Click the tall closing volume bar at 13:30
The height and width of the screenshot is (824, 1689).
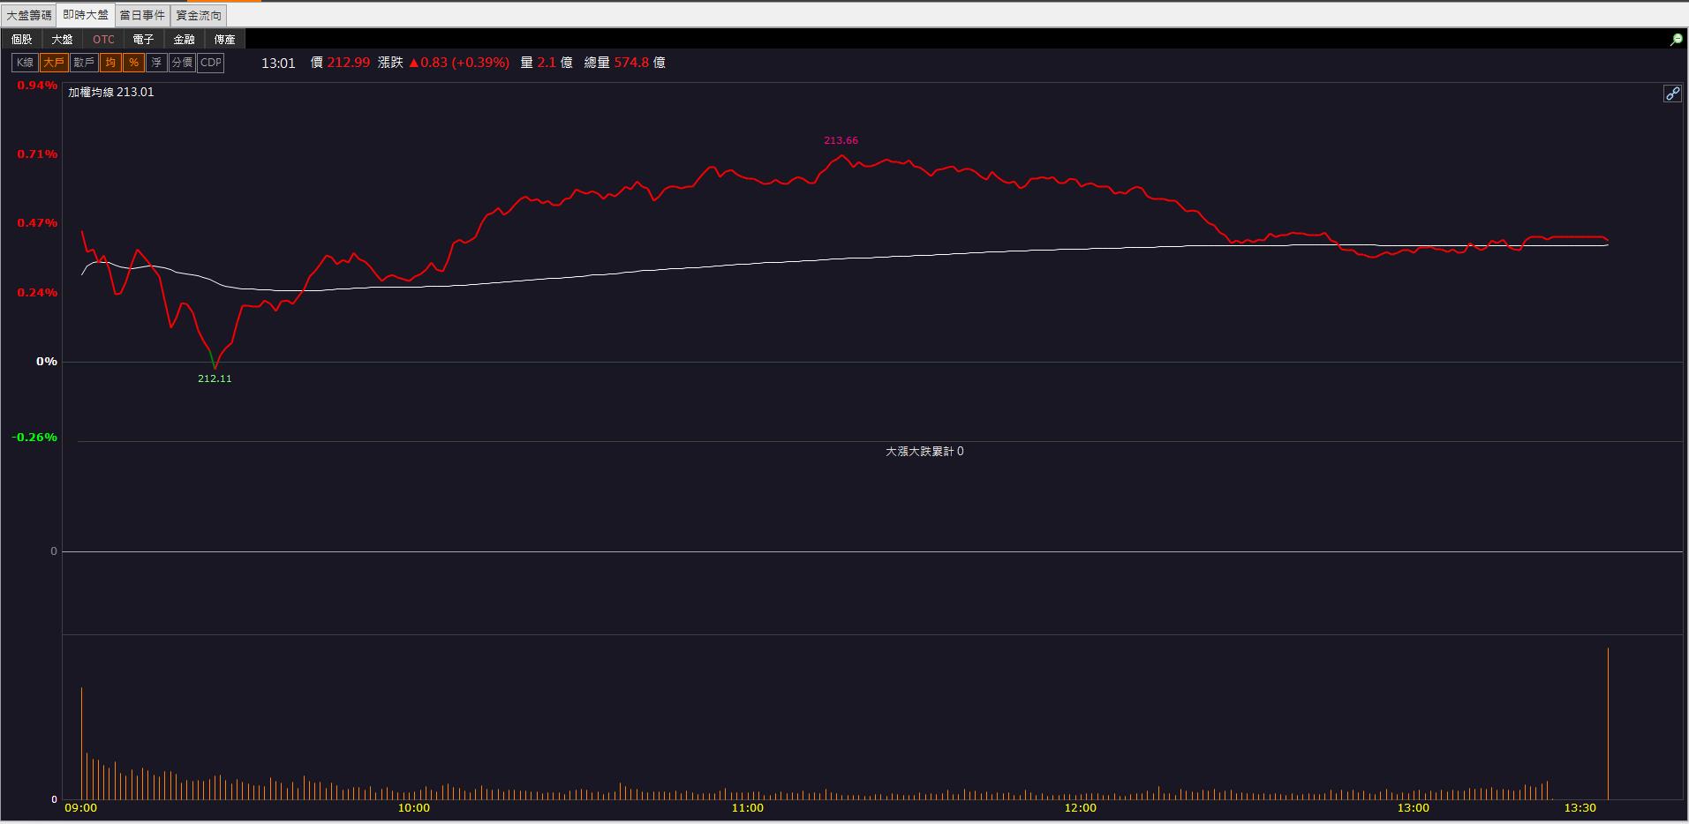[x=1608, y=723]
